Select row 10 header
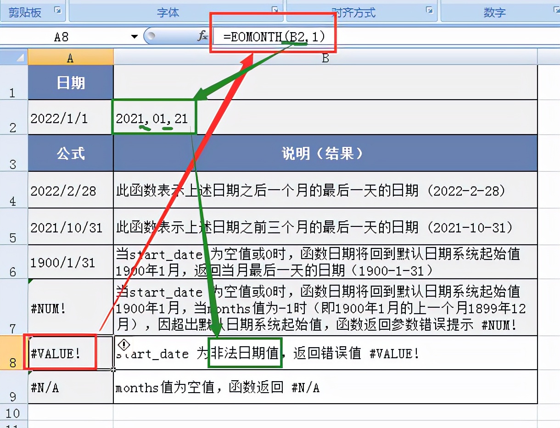560x428 pixels. point(13,412)
